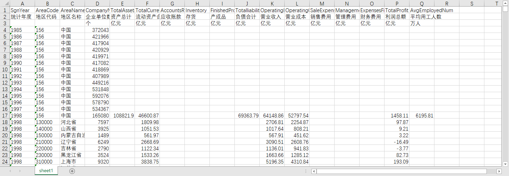The width and height of the screenshot is (509, 176).
Task: Select column D header
Action: coord(97,3)
